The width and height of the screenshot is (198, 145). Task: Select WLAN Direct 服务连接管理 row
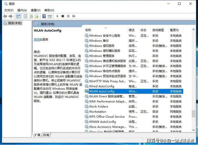pyautogui.click(x=134, y=96)
